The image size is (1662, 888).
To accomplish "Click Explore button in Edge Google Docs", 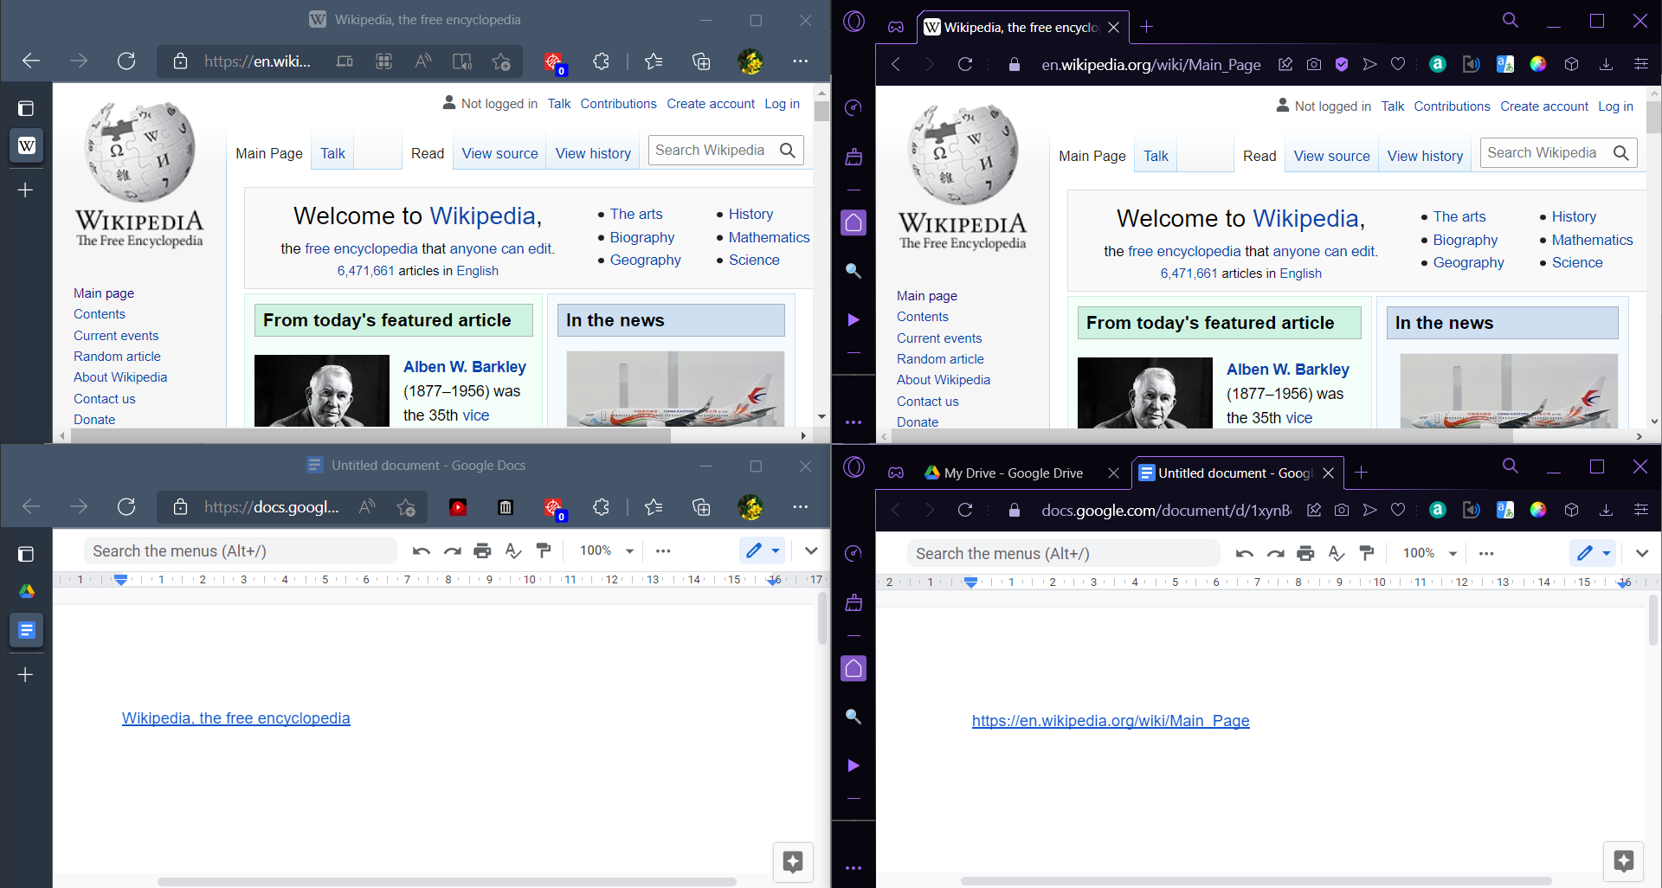I will pyautogui.click(x=793, y=861).
